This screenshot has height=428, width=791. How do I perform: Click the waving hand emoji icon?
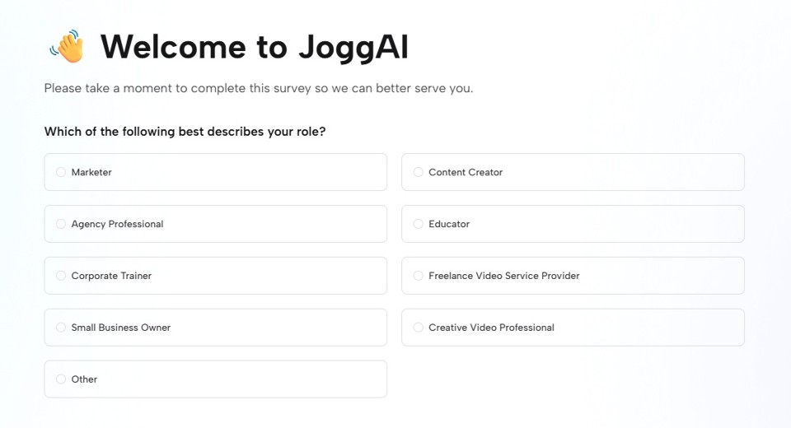(x=68, y=47)
